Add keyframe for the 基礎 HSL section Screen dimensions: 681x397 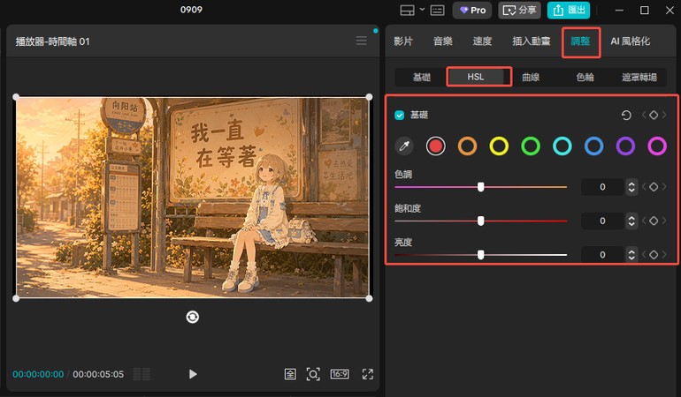tap(654, 115)
